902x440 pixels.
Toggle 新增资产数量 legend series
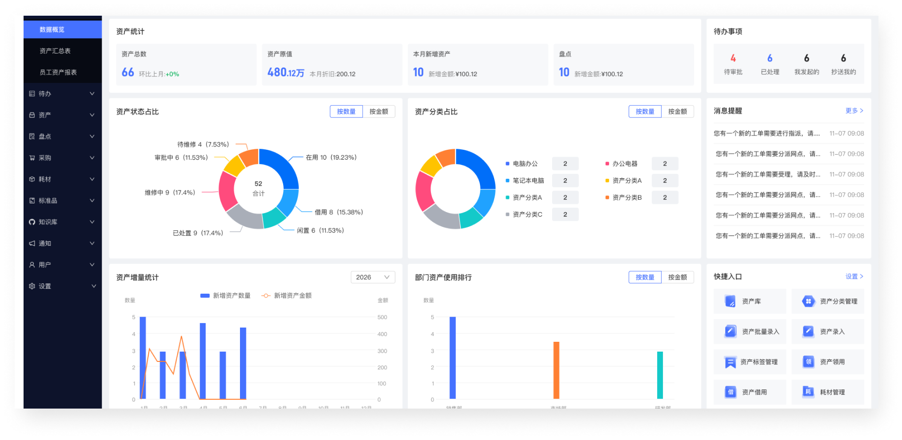pos(225,296)
